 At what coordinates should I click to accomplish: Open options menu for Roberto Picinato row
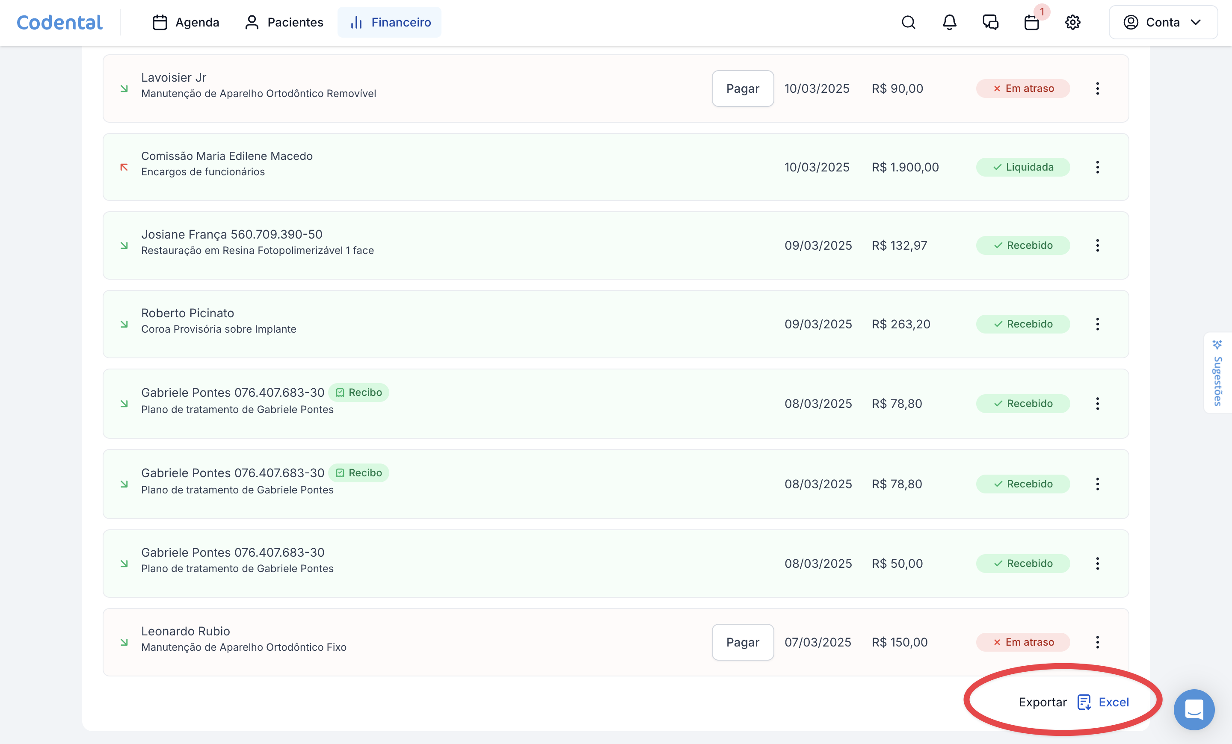click(x=1097, y=324)
